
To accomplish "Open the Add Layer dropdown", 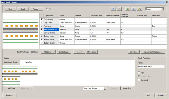I will pyautogui.click(x=48, y=52).
